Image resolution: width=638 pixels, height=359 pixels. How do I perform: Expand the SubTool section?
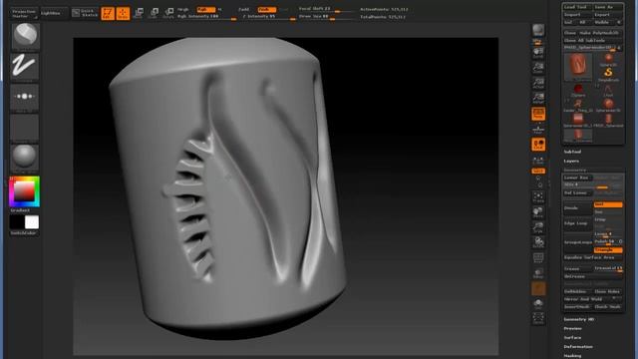572,152
